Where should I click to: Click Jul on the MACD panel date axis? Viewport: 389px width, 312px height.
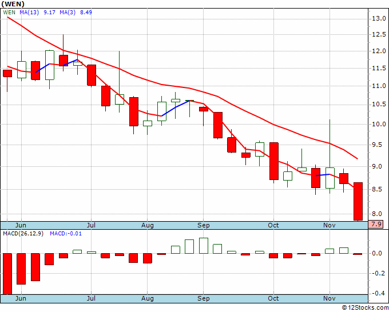click(x=91, y=298)
